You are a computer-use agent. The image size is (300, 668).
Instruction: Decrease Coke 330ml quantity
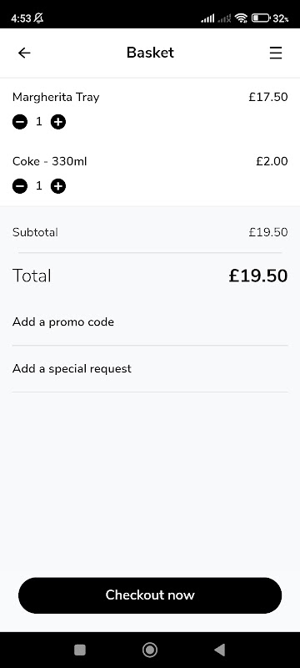click(20, 186)
